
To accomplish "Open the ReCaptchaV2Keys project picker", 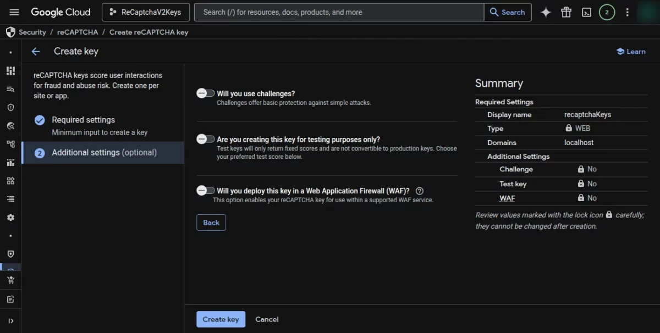I will pyautogui.click(x=146, y=12).
